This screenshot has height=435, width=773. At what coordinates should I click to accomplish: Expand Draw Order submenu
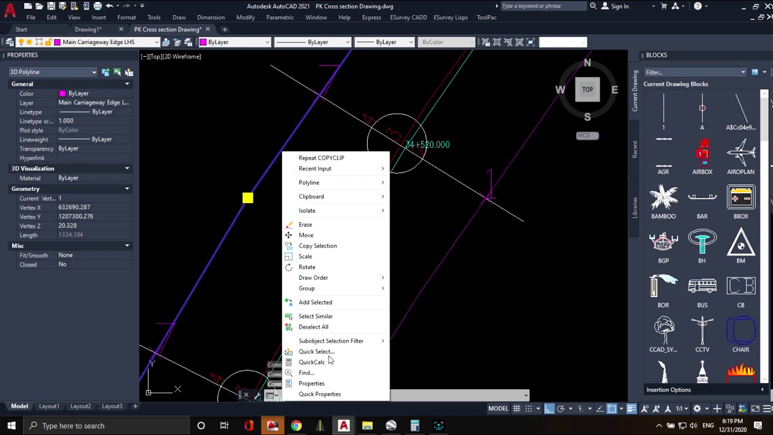(x=336, y=277)
